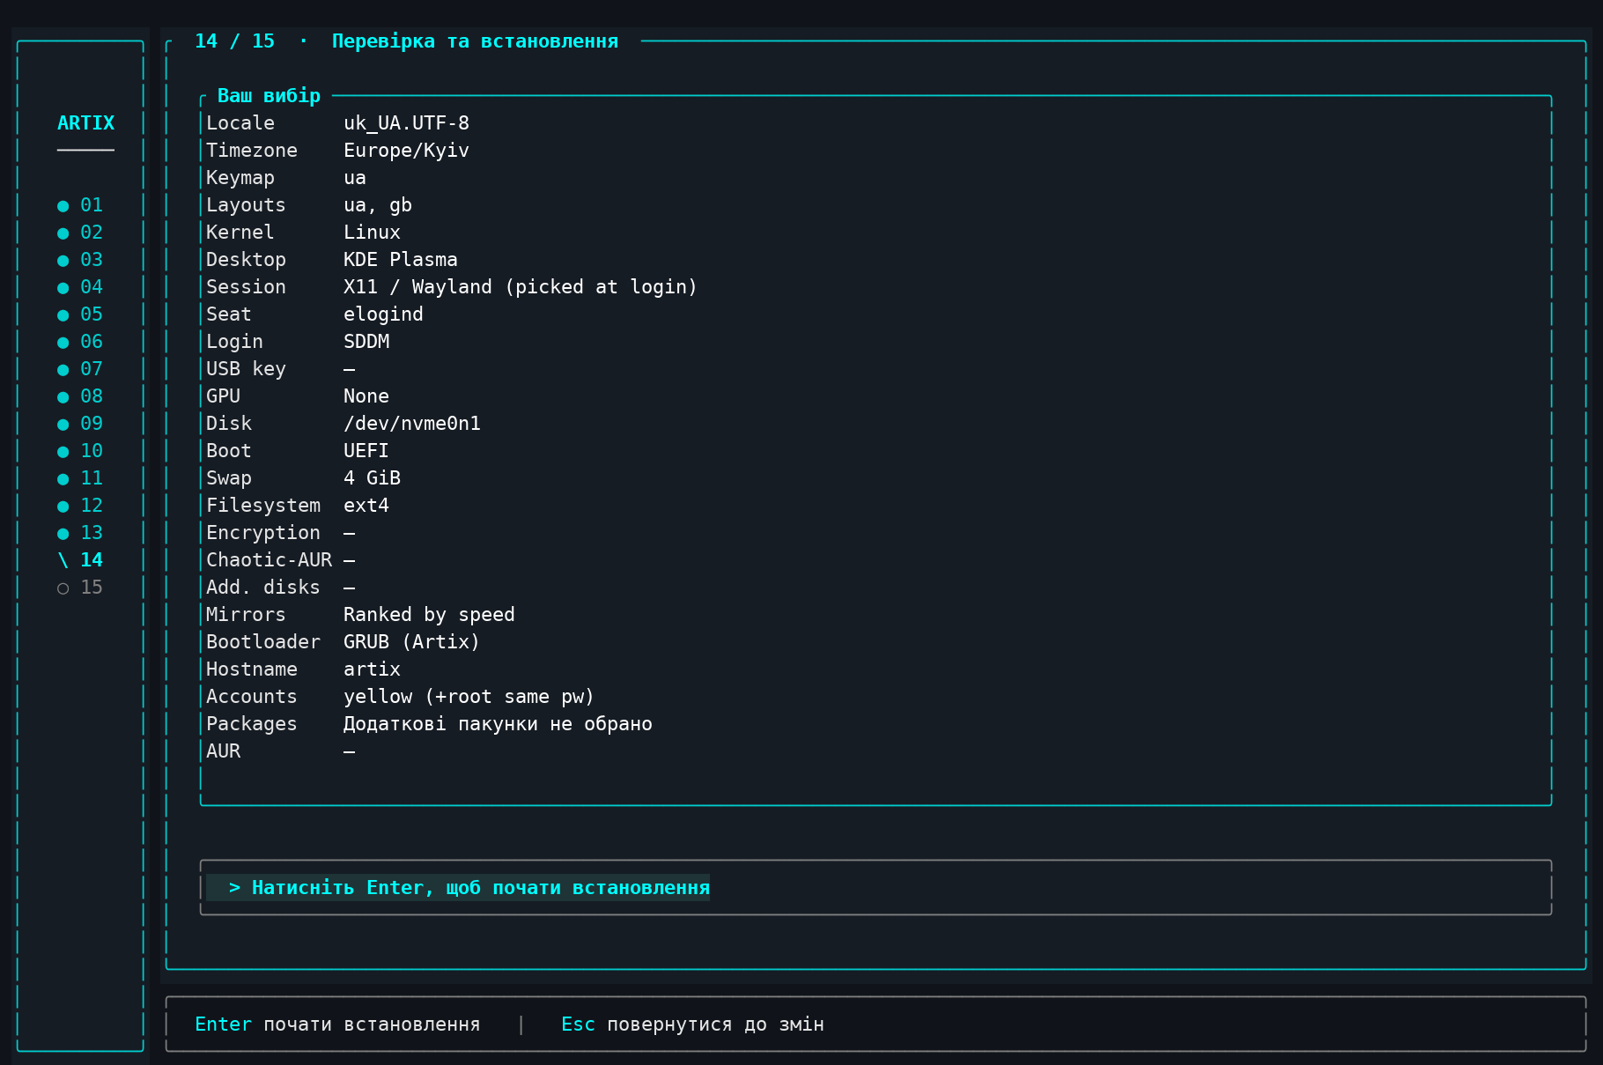Click the Locale value uk_UA.UTF-8

click(x=406, y=123)
